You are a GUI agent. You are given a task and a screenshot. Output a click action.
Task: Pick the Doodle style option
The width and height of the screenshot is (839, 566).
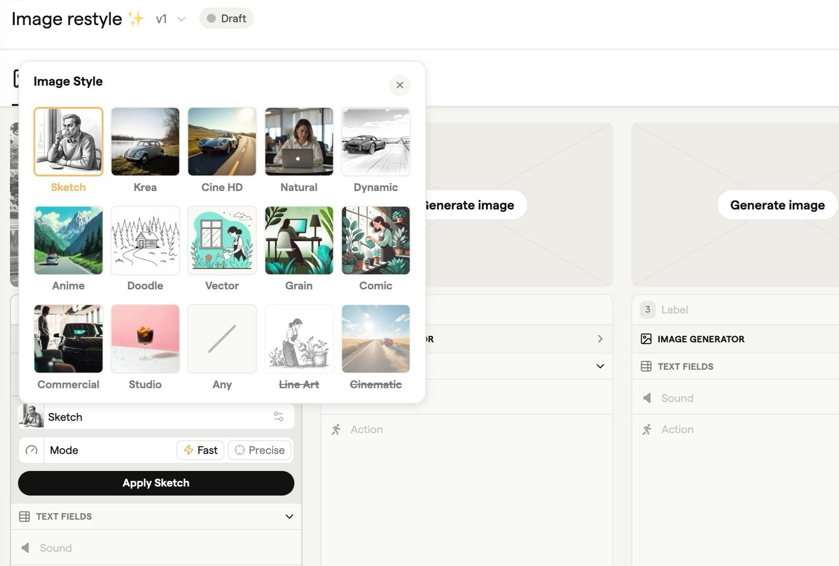[x=145, y=241]
